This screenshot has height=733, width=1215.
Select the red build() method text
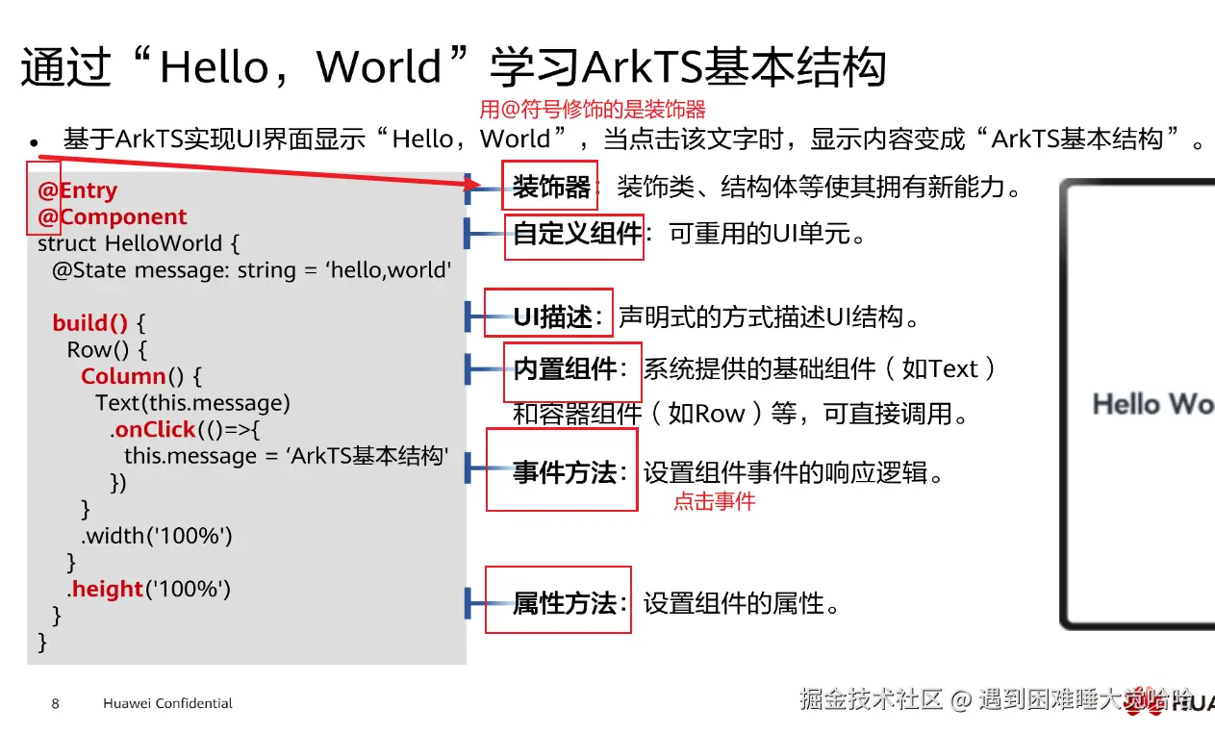90,323
